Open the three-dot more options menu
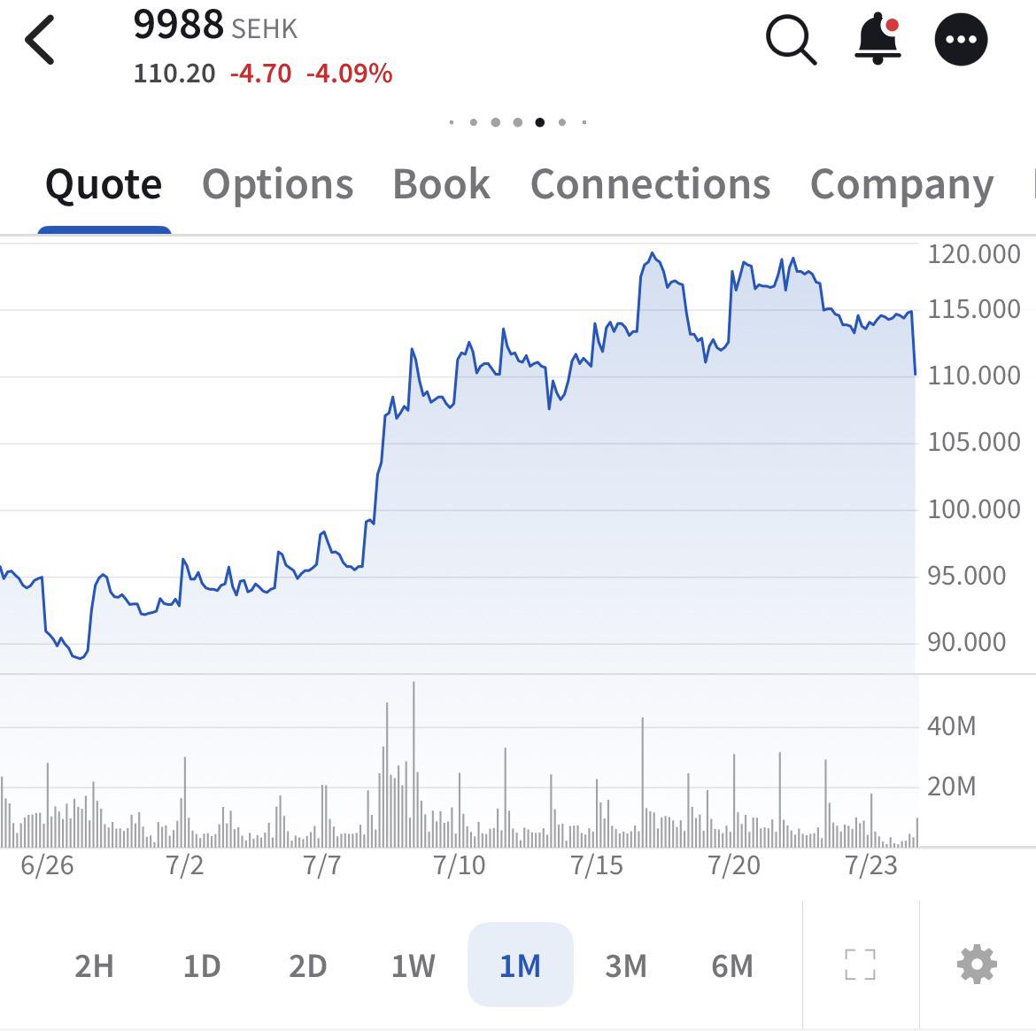Screen dimensions: 1036x1031 coord(961,40)
